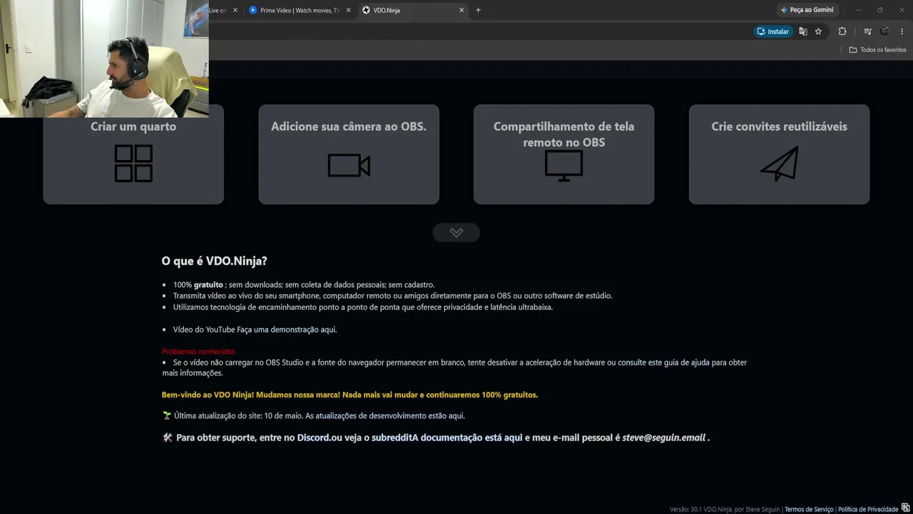
Task: Click the 100% gratuito bullet text
Action: tap(304, 285)
